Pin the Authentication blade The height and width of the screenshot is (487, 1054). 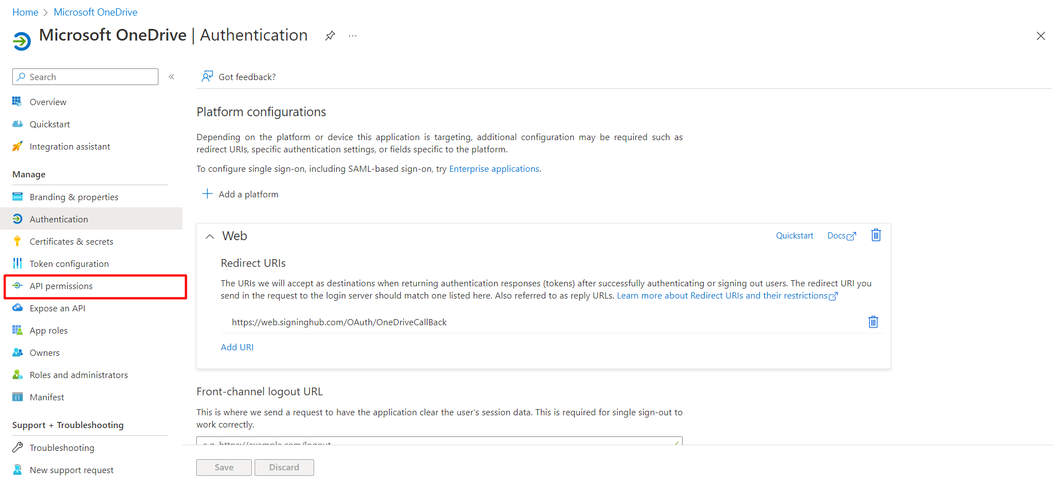click(330, 36)
